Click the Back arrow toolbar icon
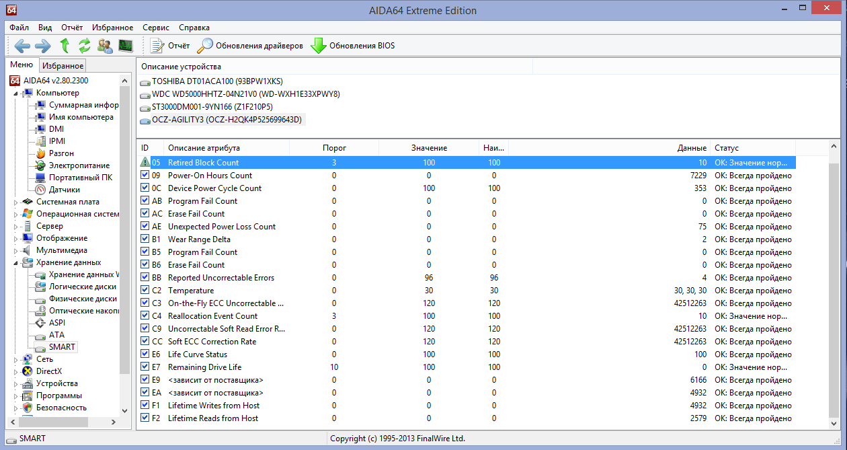 (22, 46)
